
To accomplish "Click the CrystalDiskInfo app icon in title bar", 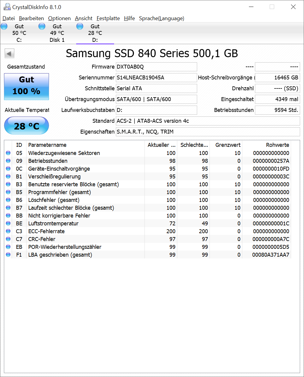I will click(x=7, y=7).
